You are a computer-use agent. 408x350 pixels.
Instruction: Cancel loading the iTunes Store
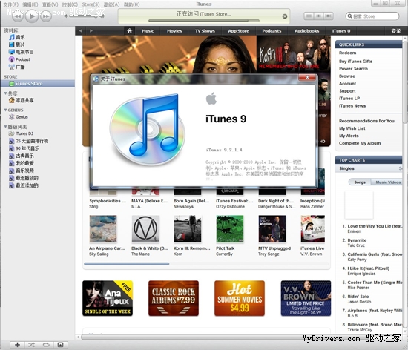(x=285, y=16)
